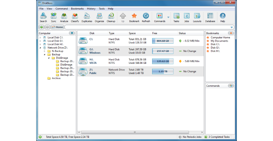Viewport: 273px width, 141px height.
Task: Start the Cleanup tool
Action: click(x=111, y=18)
